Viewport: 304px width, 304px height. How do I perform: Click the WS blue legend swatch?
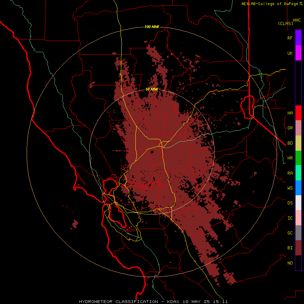pyautogui.click(x=298, y=188)
